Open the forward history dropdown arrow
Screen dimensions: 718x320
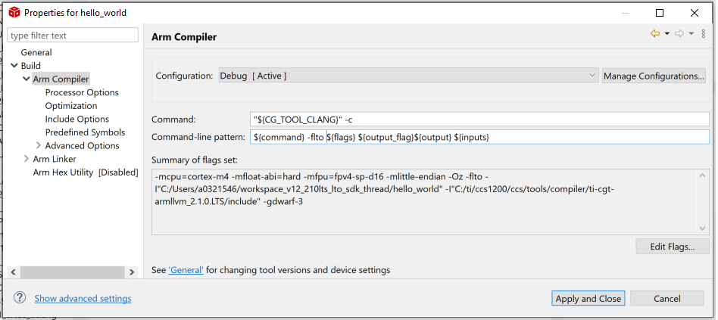click(691, 33)
